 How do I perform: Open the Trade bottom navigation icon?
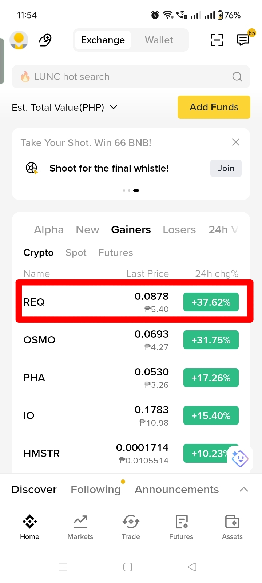(x=131, y=527)
